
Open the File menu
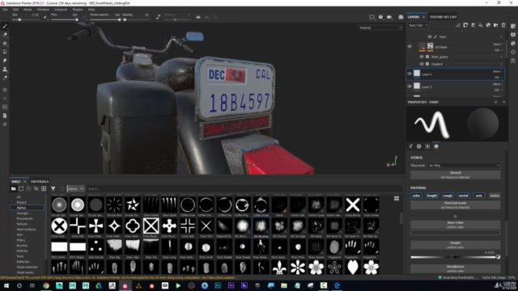(6, 10)
